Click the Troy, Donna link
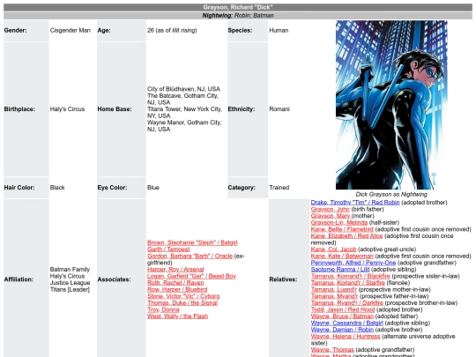 (163, 309)
